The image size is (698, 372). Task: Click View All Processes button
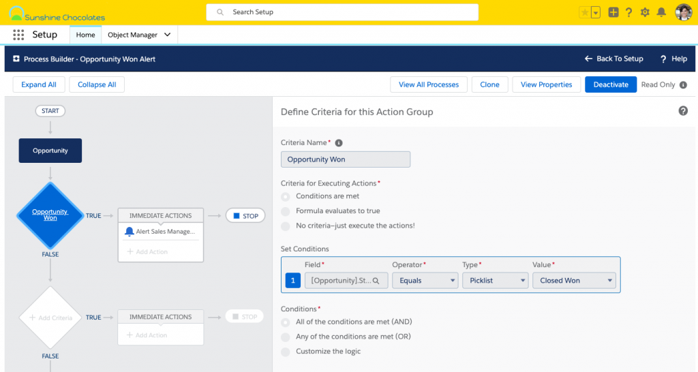tap(429, 84)
